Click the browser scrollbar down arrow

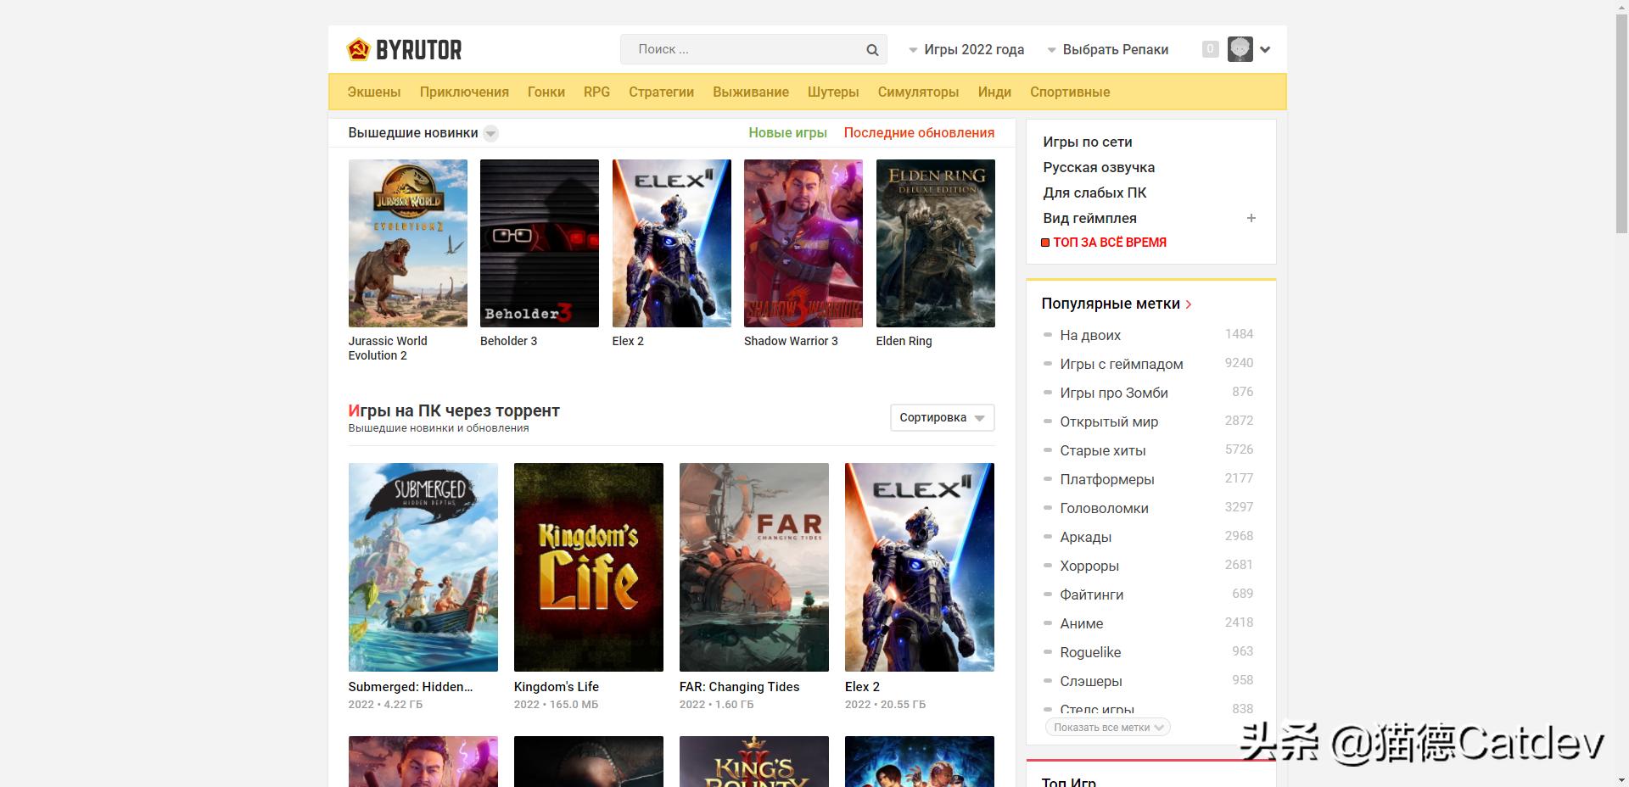click(x=1621, y=779)
